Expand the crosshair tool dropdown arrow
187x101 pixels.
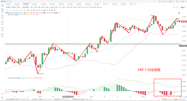[x=9, y=10]
